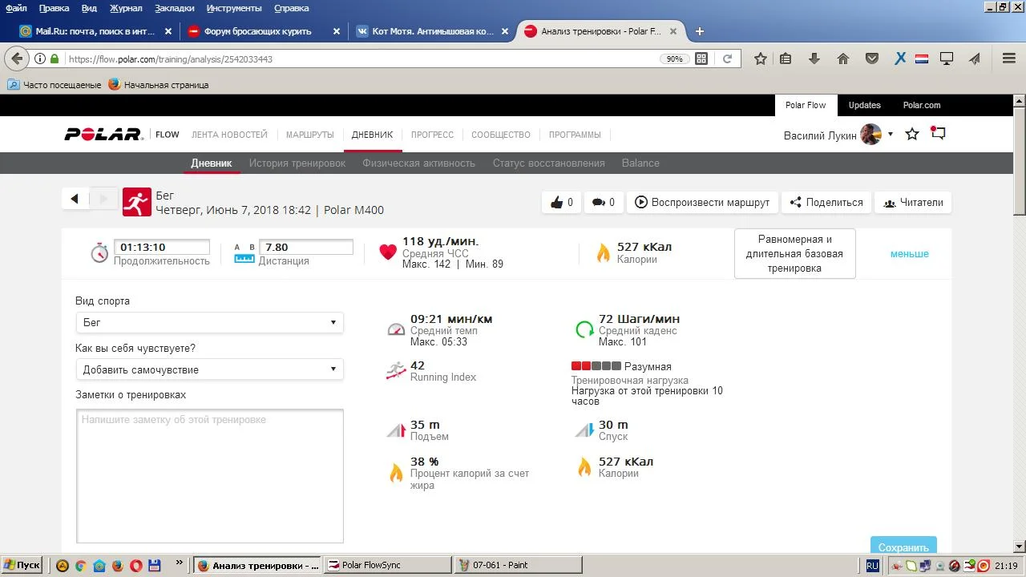The width and height of the screenshot is (1026, 577).
Task: Click the Читатели button
Action: click(x=913, y=203)
